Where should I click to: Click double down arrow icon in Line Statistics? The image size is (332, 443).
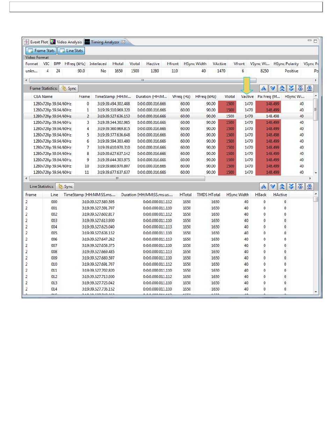291,187
